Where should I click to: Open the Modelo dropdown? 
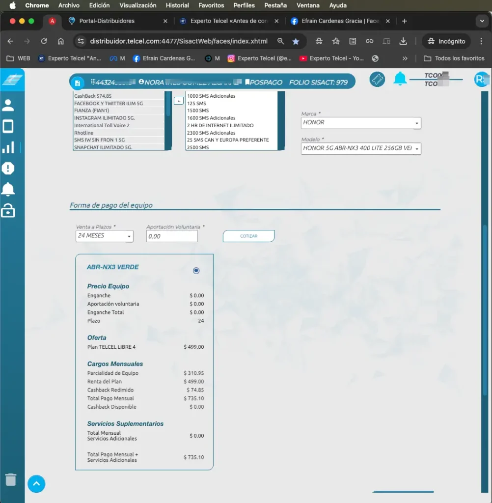pos(361,148)
